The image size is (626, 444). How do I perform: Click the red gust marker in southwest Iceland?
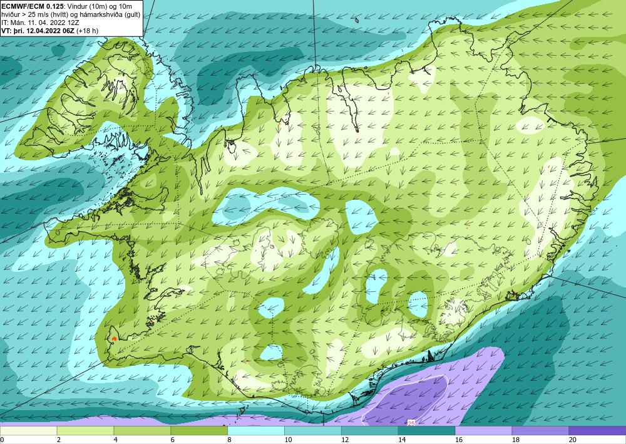(114, 338)
